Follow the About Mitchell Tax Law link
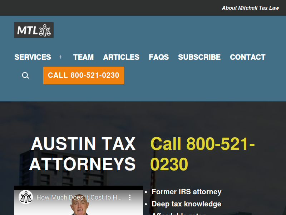The width and height of the screenshot is (286, 215). (x=250, y=8)
